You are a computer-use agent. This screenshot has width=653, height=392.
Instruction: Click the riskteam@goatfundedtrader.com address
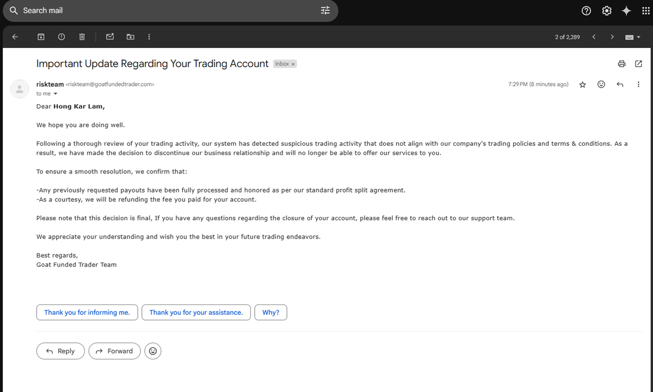click(110, 84)
